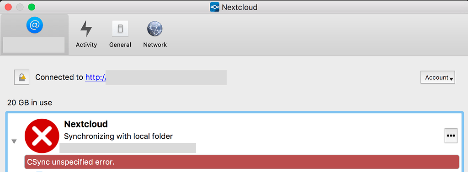
Task: Close the window with red button
Action: (x=8, y=7)
